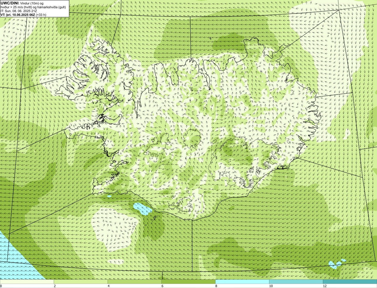Click the colorbar tick label '6'
The width and height of the screenshot is (377, 288).
162,286
